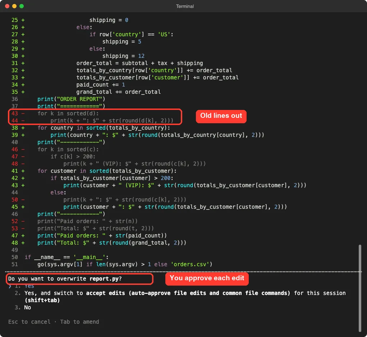Maximize Terminal using green button
The image size is (367, 337).
pyautogui.click(x=22, y=6)
